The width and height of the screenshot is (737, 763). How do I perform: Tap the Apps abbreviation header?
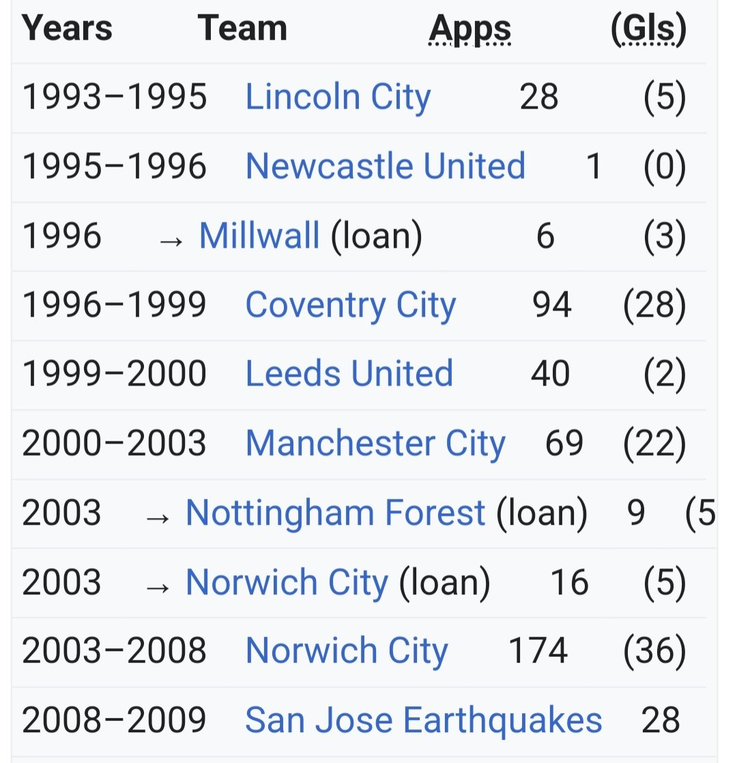click(469, 29)
